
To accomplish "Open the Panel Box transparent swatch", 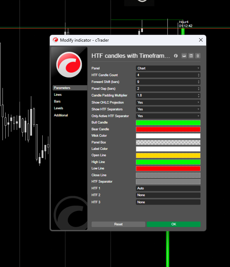I will pos(168,142).
